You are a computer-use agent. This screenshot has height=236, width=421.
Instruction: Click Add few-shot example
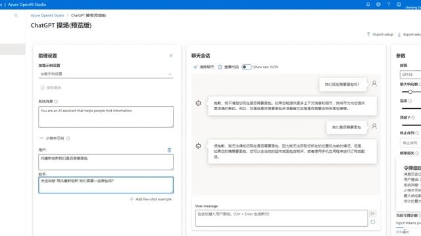(151, 199)
